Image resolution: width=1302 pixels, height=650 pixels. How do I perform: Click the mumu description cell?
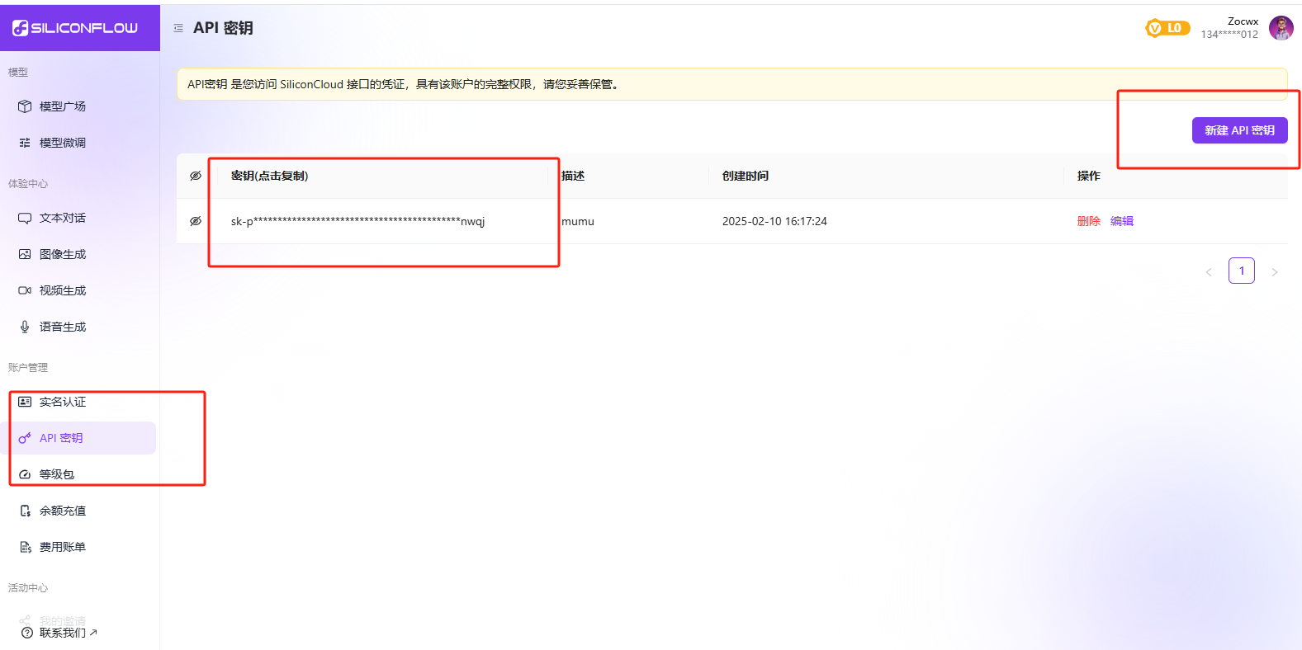pos(578,221)
